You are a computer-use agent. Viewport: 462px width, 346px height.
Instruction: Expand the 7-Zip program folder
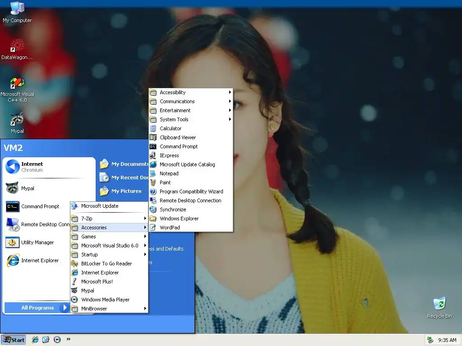pos(109,219)
